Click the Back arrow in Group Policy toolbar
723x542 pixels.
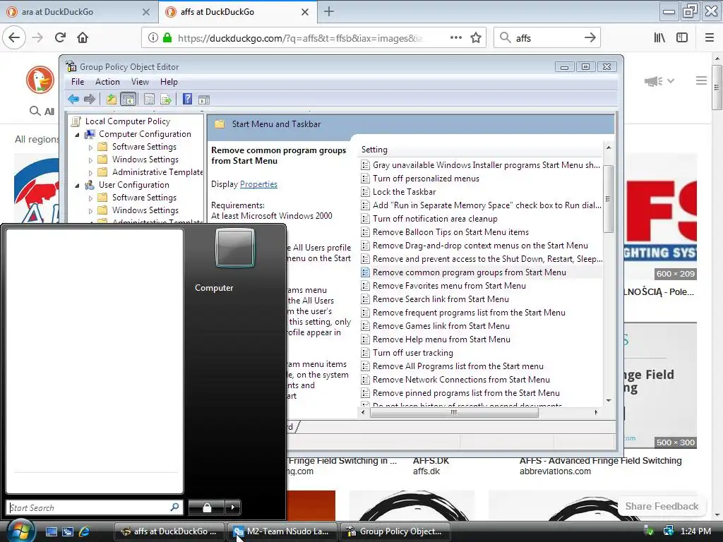(x=73, y=99)
